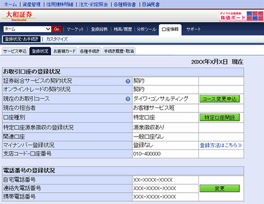The image size is (264, 204).
Task: Click the 資産管理 link at top
Action: tap(31, 4)
